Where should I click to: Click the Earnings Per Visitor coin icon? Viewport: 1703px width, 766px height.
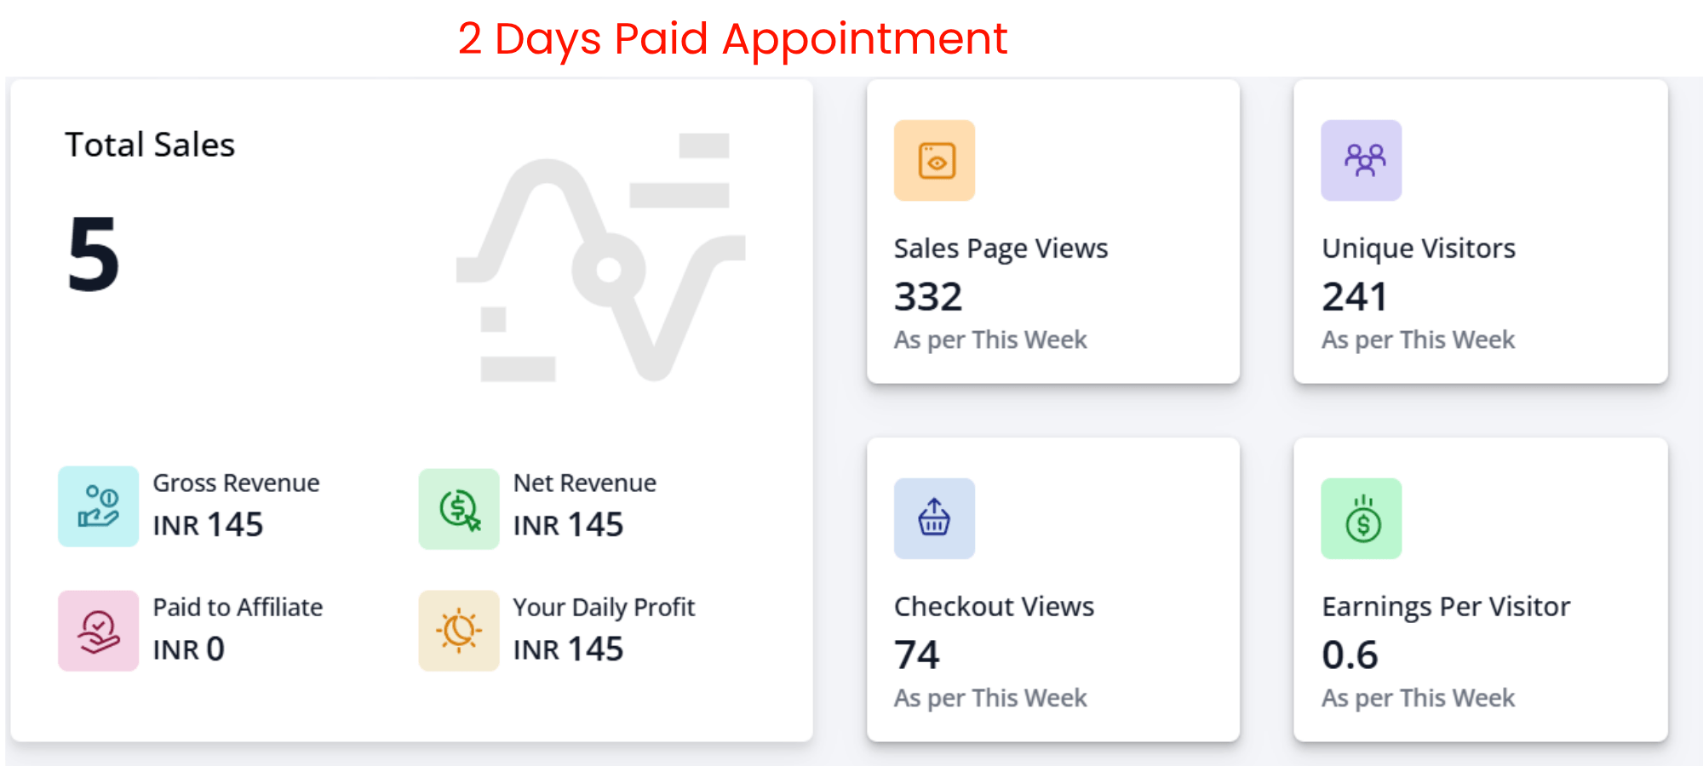coord(1361,518)
